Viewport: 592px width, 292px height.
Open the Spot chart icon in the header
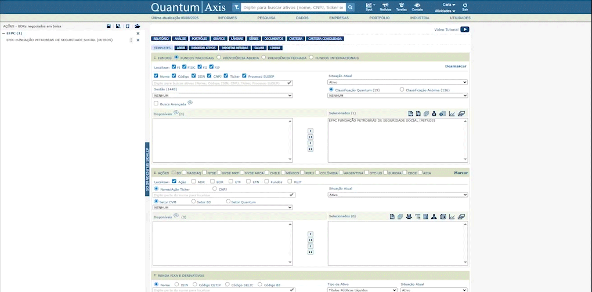[369, 6]
